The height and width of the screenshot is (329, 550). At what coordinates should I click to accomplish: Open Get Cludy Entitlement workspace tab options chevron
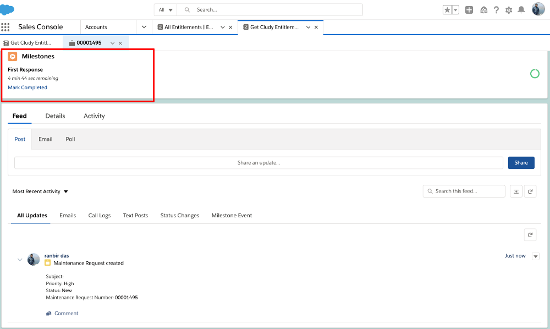(308, 28)
